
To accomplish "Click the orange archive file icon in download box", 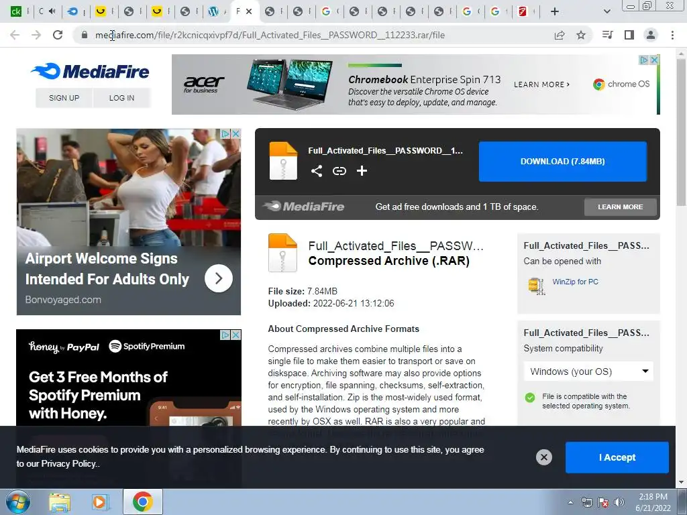I will point(283,161).
